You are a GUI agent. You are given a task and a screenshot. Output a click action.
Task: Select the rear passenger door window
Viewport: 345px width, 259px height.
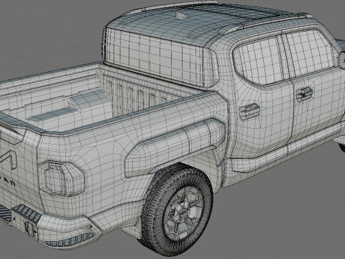point(260,60)
